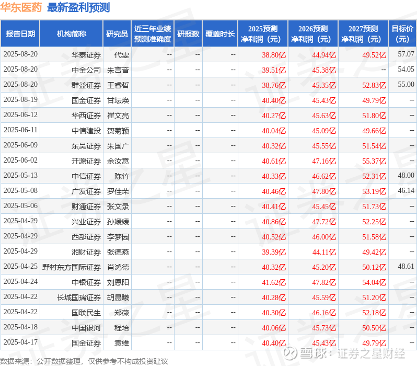Click the 2027 forecast value 55.37亿

[x=374, y=162]
